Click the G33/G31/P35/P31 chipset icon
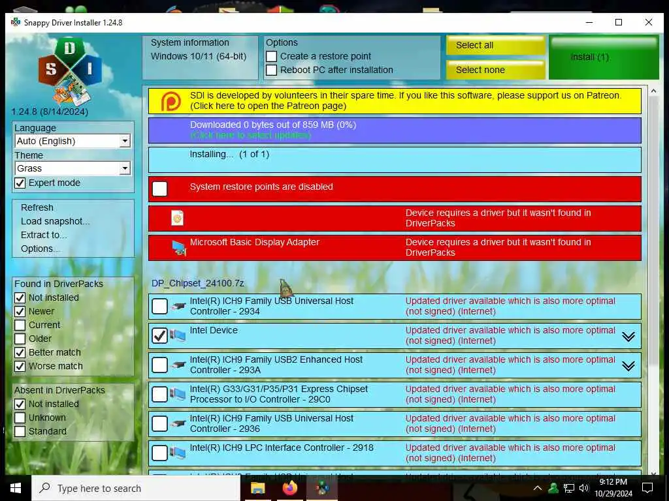 (x=178, y=395)
